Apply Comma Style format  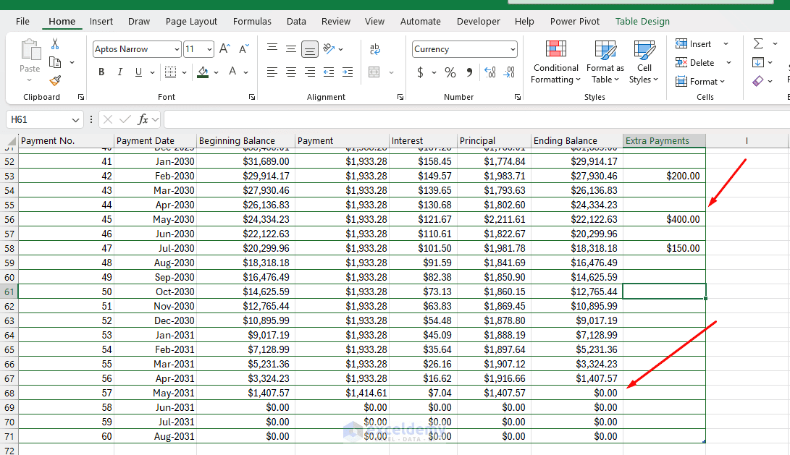click(469, 72)
